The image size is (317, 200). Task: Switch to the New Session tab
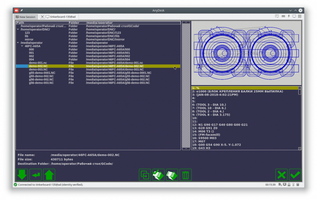pyautogui.click(x=25, y=17)
